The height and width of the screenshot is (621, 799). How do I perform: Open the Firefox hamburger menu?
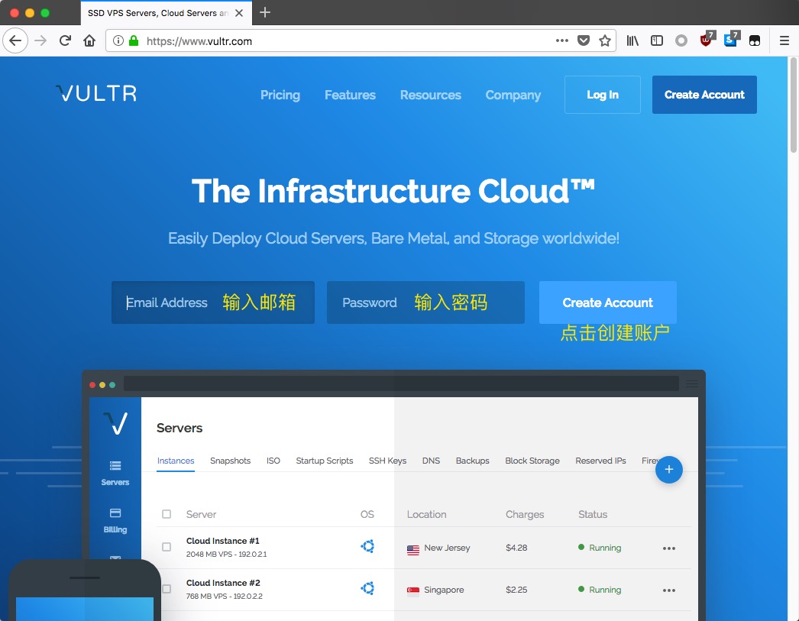pos(784,40)
